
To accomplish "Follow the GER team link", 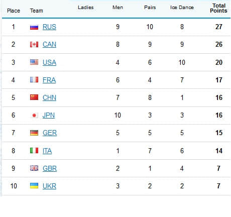I will (x=50, y=133).
